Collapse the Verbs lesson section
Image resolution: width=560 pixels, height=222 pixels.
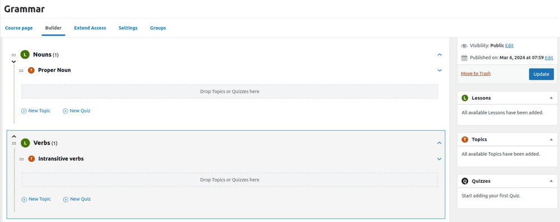pos(440,143)
